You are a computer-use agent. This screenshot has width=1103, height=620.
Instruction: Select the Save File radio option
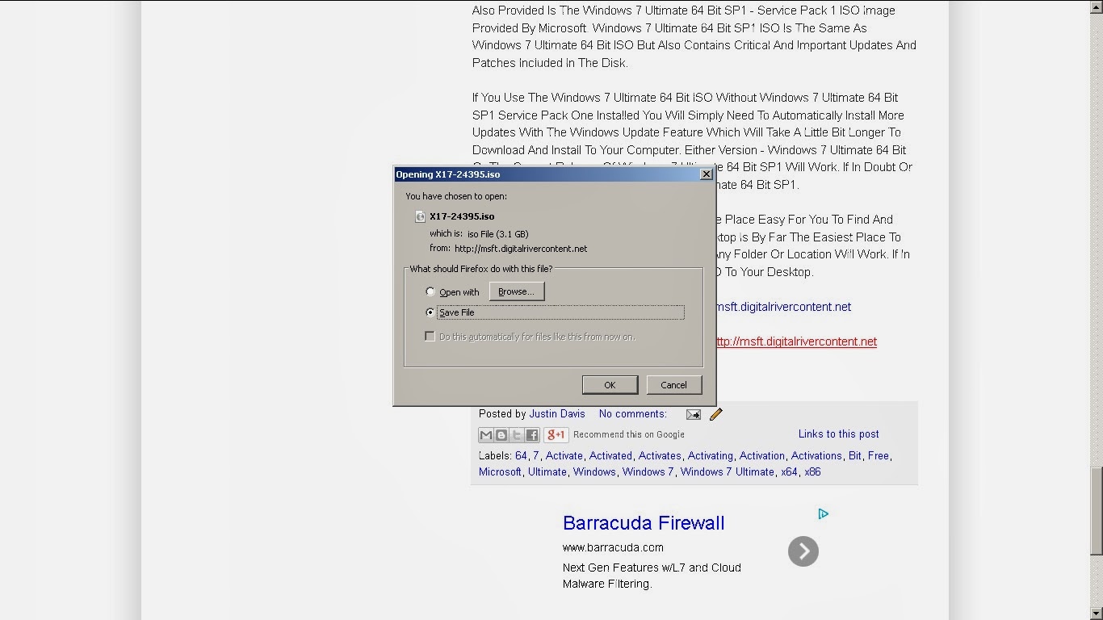pyautogui.click(x=430, y=312)
